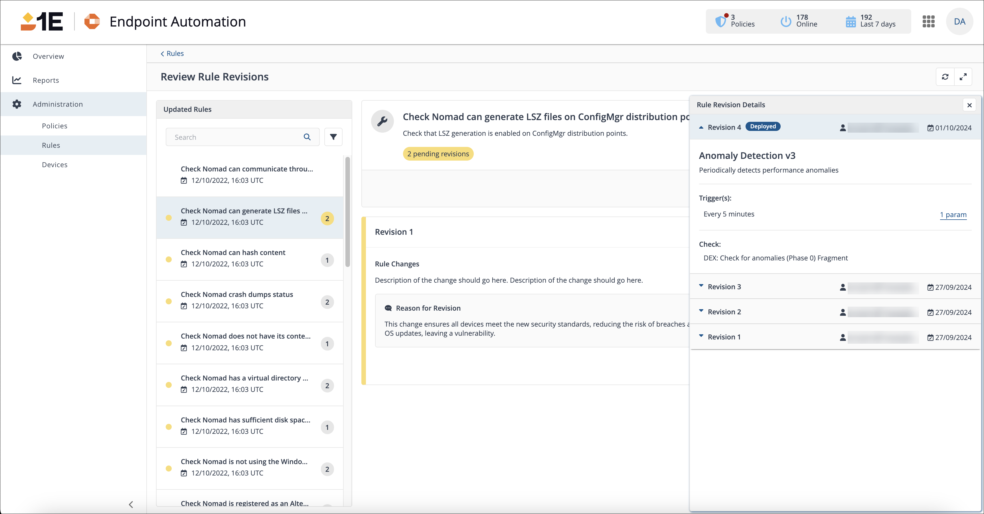Close the Rule Revision Details panel

pyautogui.click(x=969, y=105)
